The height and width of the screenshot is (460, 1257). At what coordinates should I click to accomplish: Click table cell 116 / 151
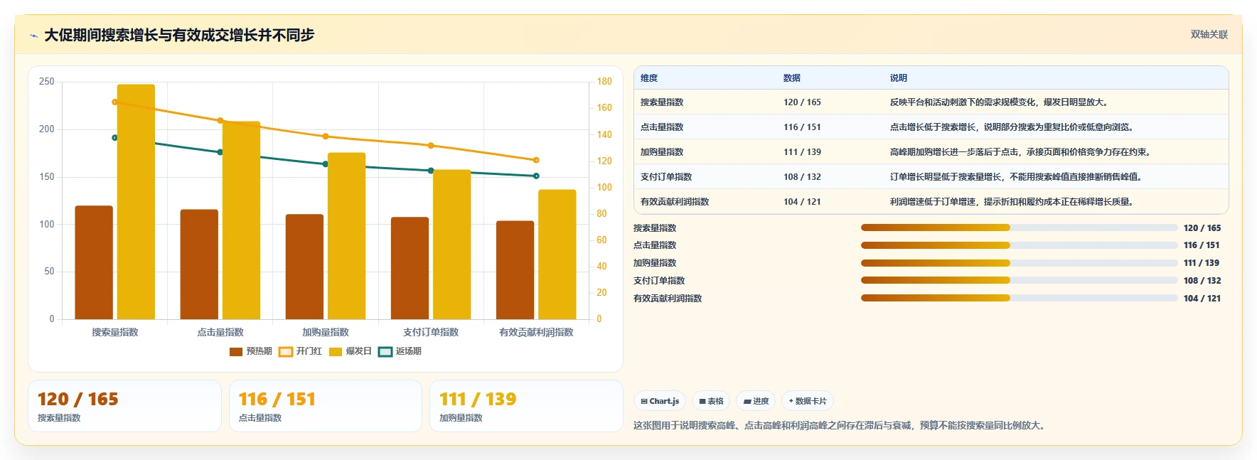click(x=802, y=127)
